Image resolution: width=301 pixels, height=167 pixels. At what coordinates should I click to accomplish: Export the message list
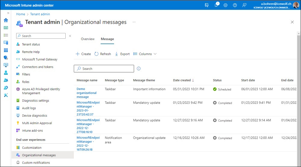click(122, 54)
